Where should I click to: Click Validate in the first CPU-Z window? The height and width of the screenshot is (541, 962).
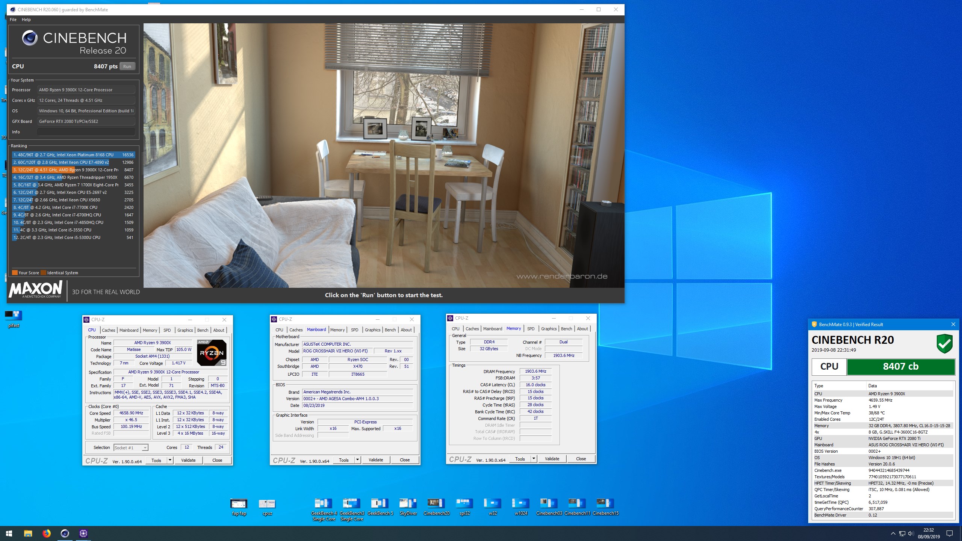click(x=188, y=460)
